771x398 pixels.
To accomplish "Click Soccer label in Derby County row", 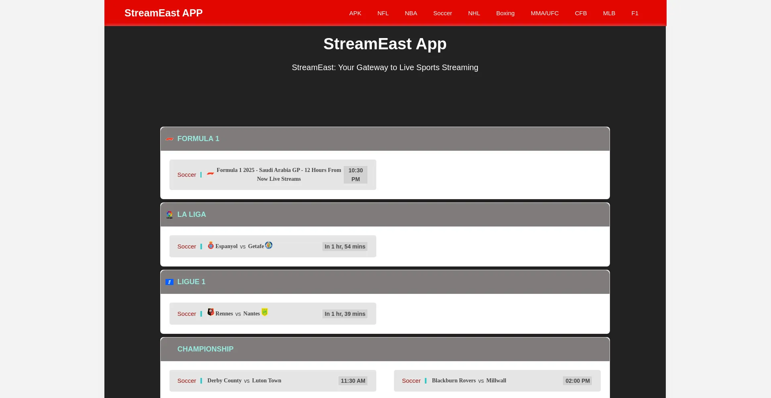I will 187,381.
